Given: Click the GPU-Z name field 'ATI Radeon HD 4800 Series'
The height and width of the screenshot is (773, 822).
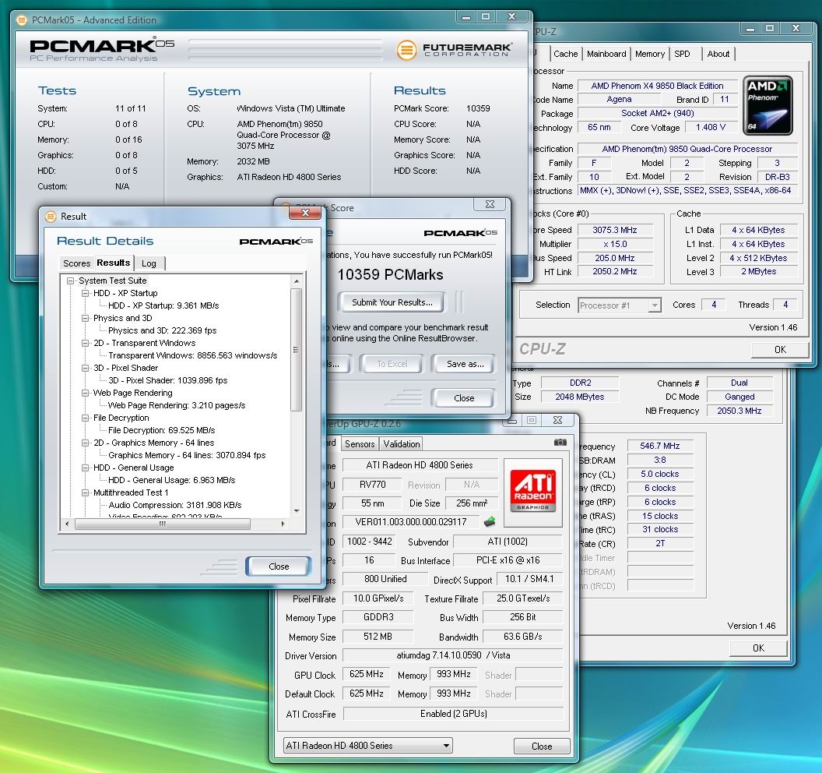Looking at the screenshot, I should pyautogui.click(x=420, y=465).
